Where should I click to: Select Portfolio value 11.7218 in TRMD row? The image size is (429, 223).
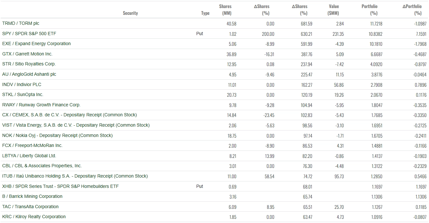pyautogui.click(x=376, y=24)
